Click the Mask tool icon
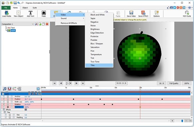The image size is (194, 127). pos(44,14)
